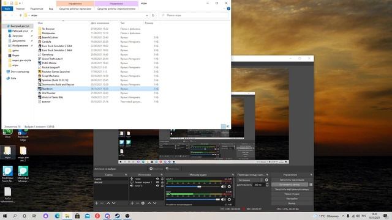Collapse the Explorer ribbon chevron
This screenshot has width=392, height=220.
pos(224,9)
